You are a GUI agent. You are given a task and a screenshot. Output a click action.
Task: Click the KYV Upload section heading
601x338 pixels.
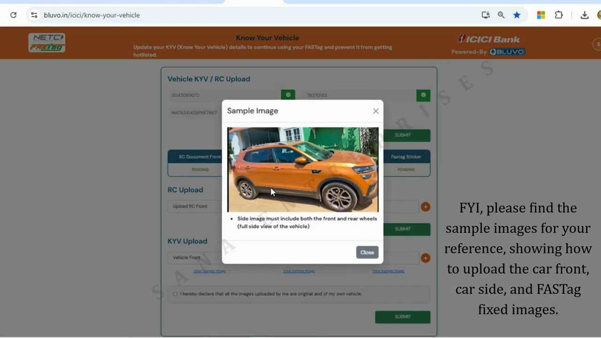click(x=187, y=241)
